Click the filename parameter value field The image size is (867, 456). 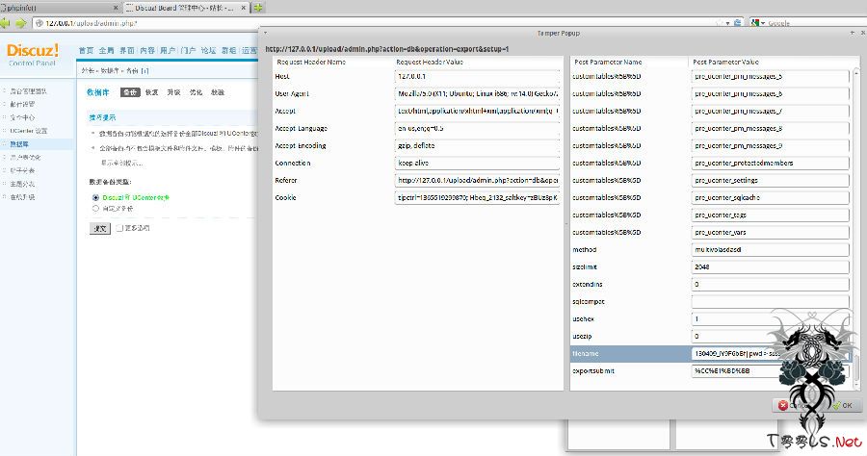[x=771, y=354]
